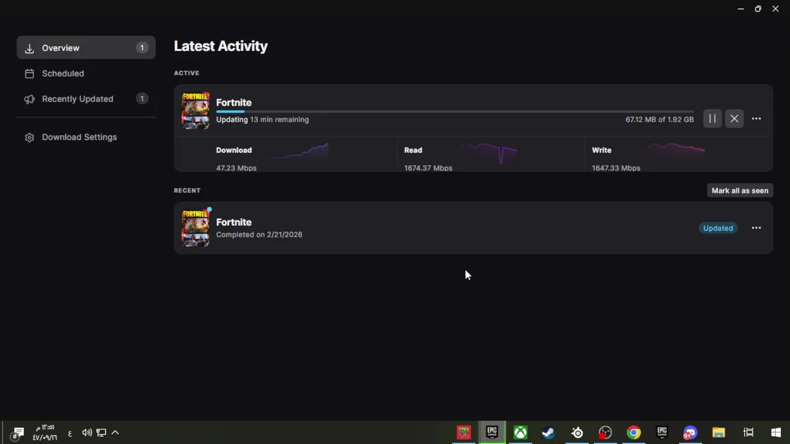Open Windows Start menu
Image resolution: width=790 pixels, height=444 pixels.
[776, 433]
